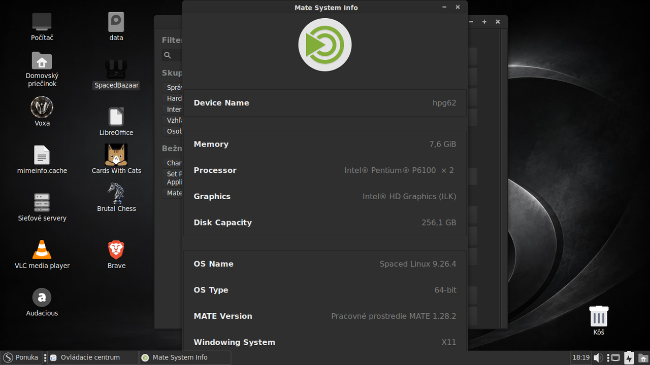
Task: Select the 'Hard' group in Control Center
Action: tap(173, 98)
